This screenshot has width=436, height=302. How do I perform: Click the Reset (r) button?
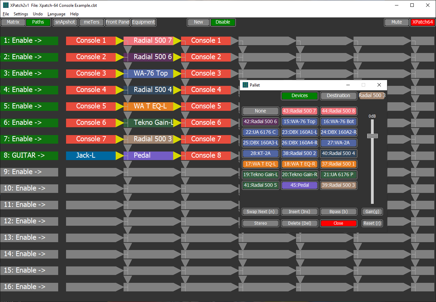tap(372, 223)
